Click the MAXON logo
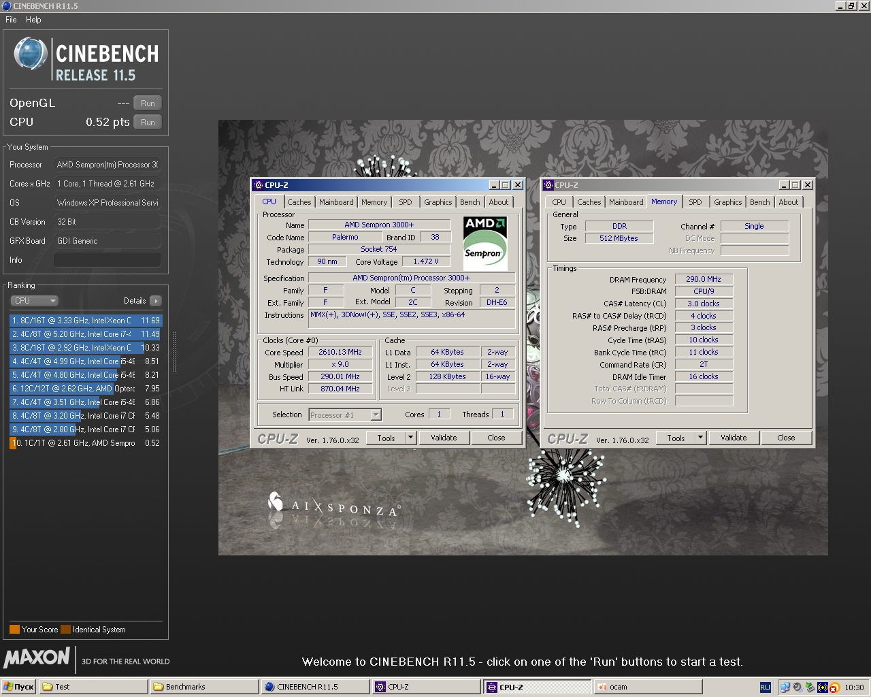The image size is (871, 697). click(37, 658)
